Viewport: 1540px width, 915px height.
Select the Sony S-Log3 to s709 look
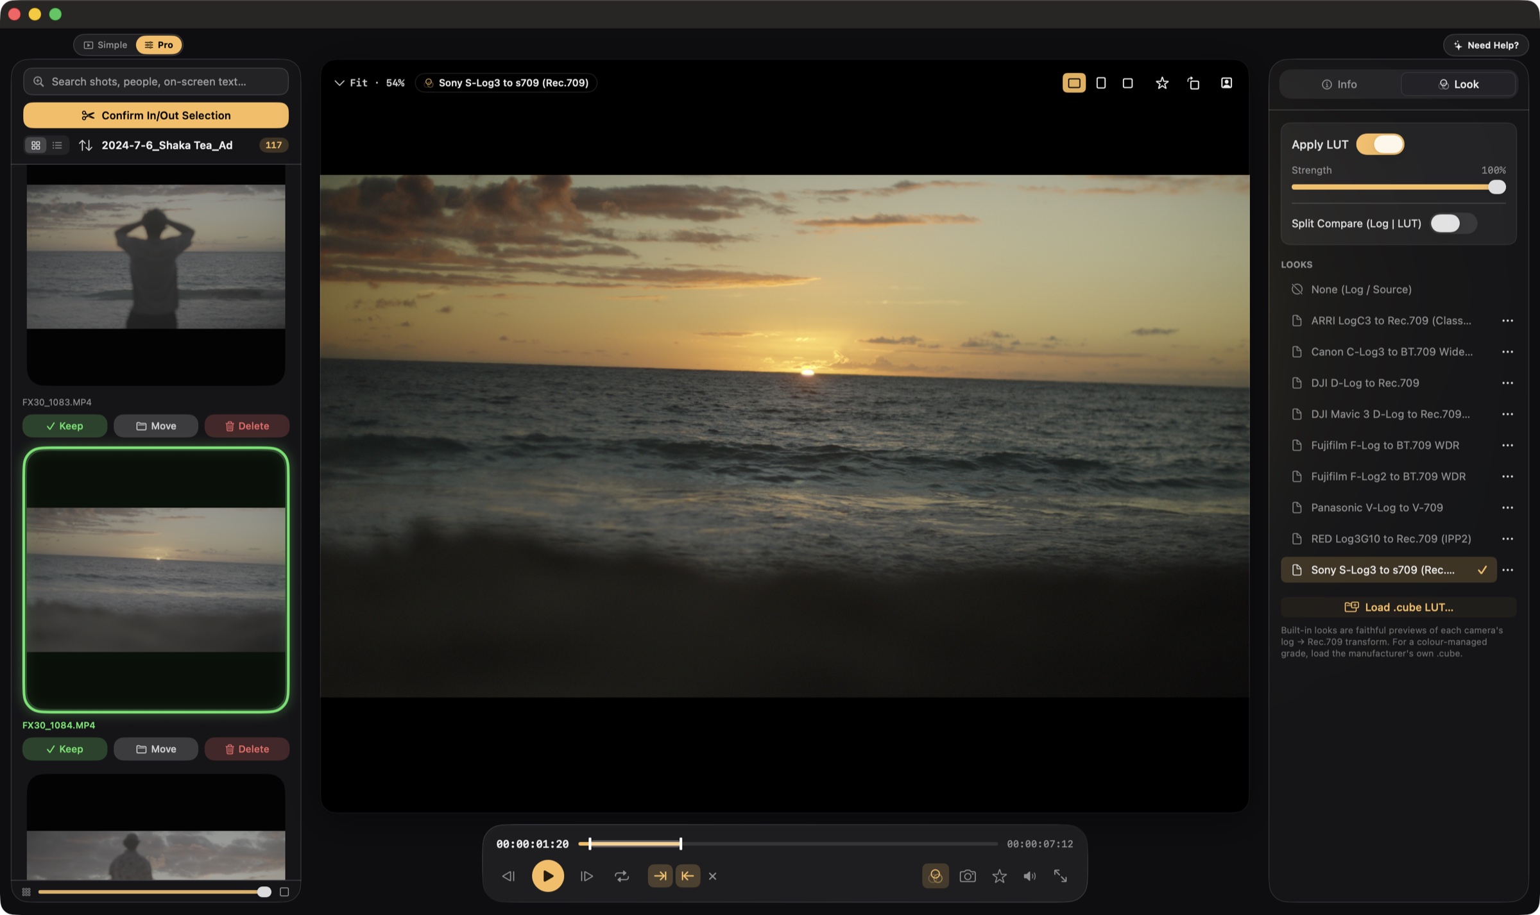1389,570
